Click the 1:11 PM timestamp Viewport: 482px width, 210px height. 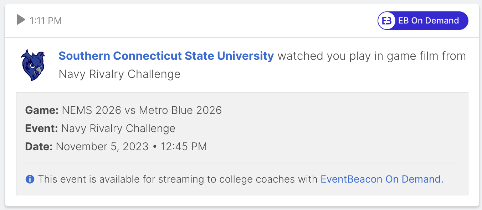click(46, 21)
